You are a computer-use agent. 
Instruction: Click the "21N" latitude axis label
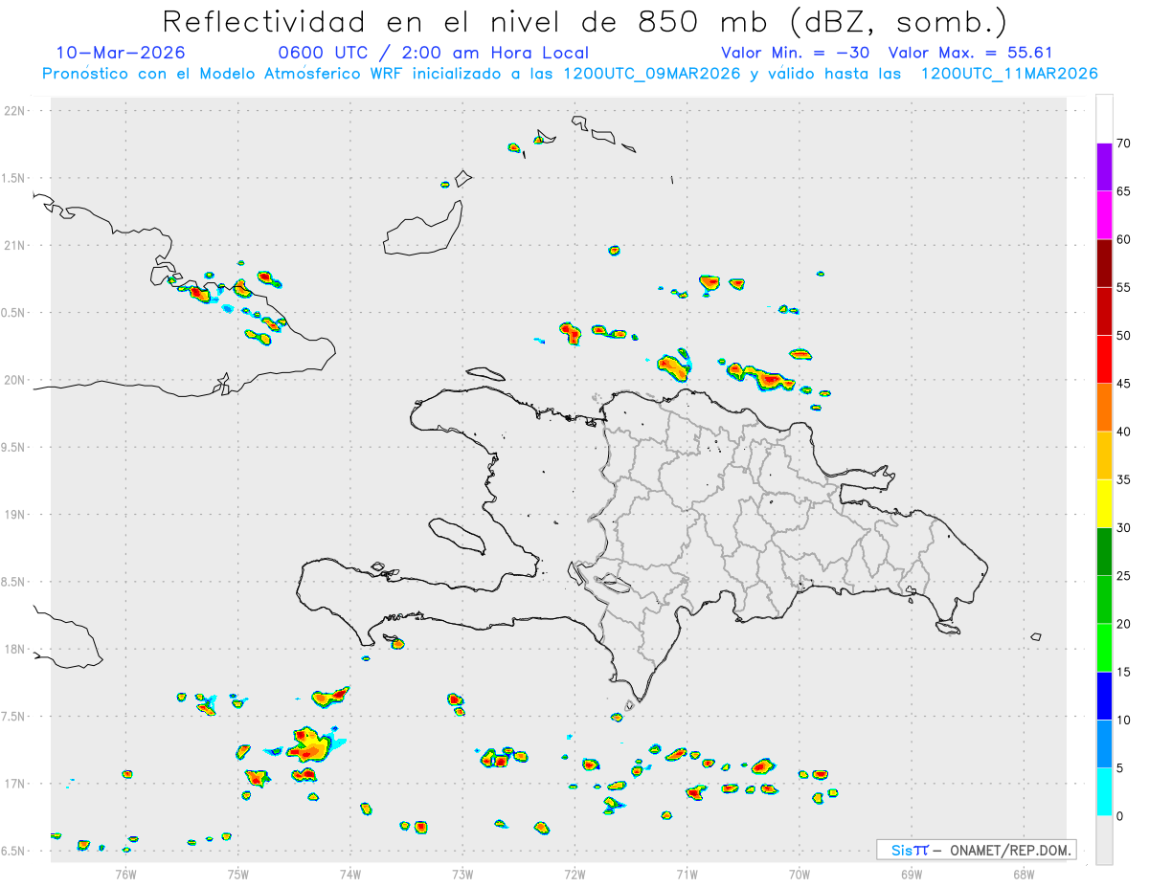[16, 246]
